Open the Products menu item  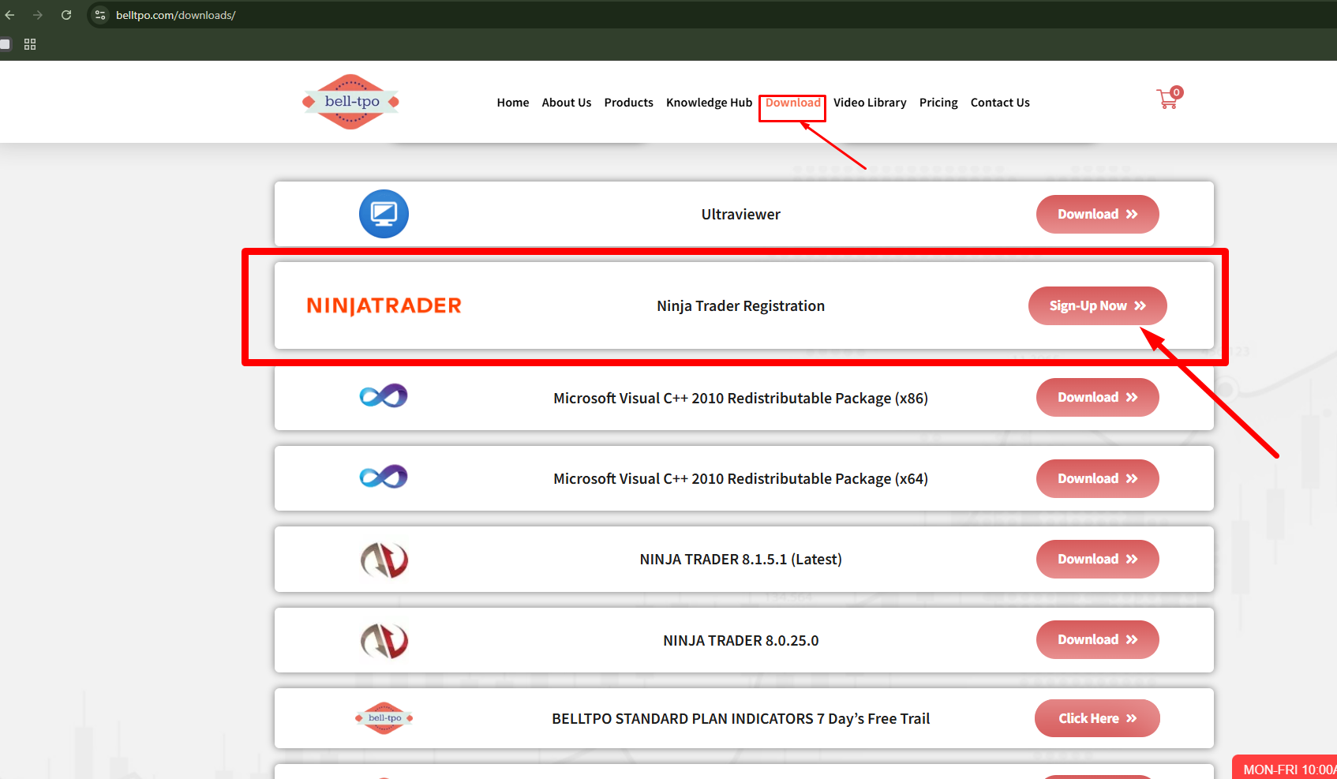tap(628, 103)
